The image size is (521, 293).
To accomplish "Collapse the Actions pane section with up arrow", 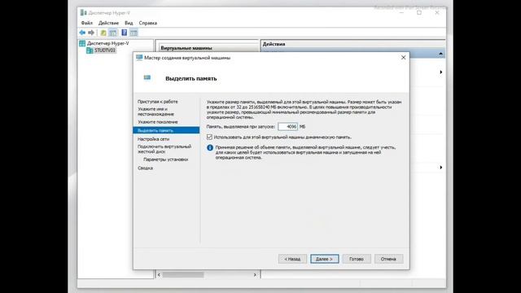I will click(x=440, y=54).
